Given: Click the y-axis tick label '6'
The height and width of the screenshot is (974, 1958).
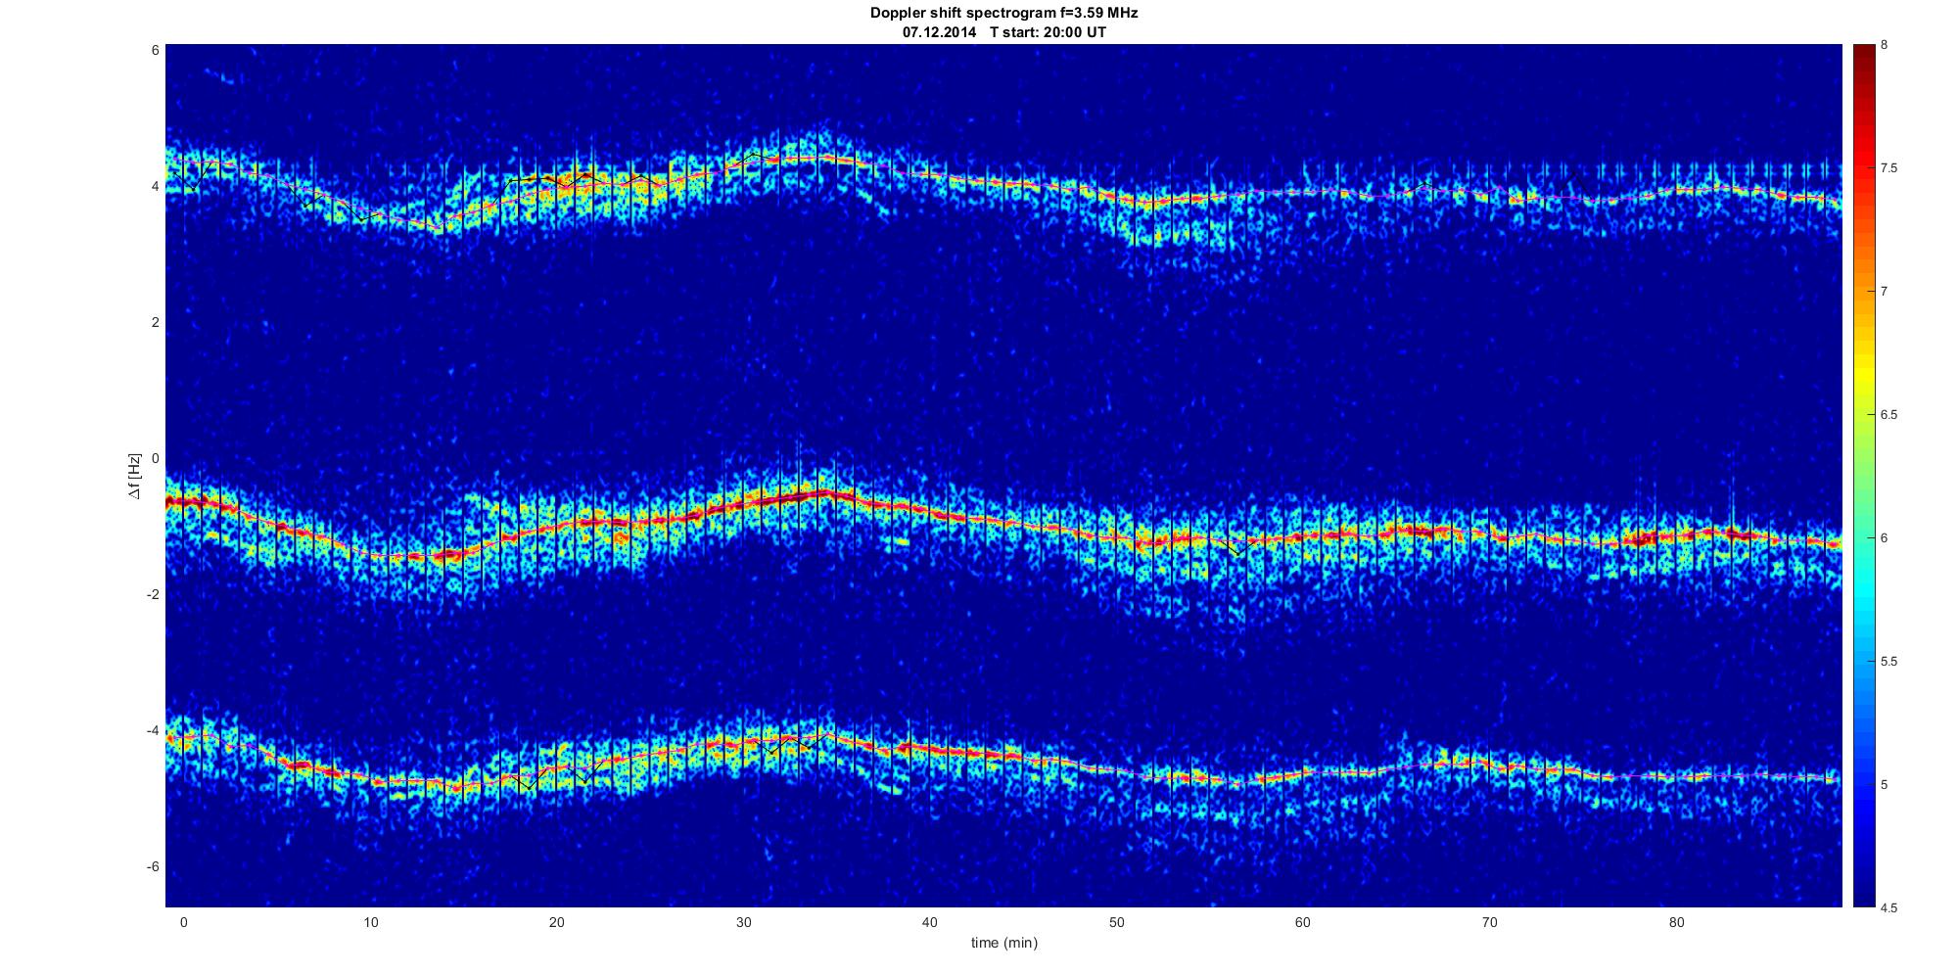Looking at the screenshot, I should [x=155, y=50].
